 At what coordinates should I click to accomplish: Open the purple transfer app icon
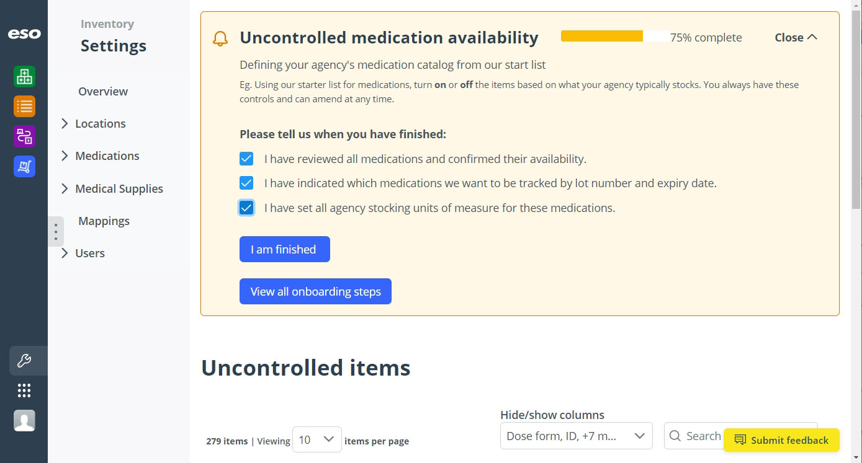click(24, 136)
